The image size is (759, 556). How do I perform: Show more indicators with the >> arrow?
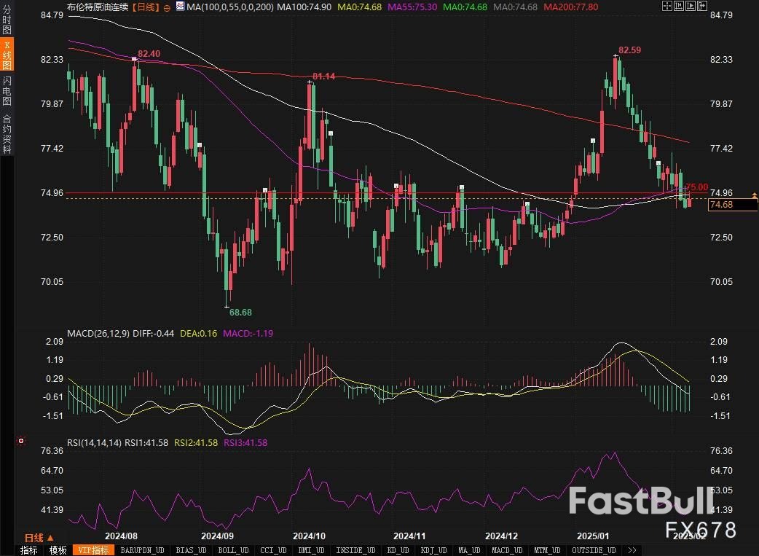click(x=632, y=550)
